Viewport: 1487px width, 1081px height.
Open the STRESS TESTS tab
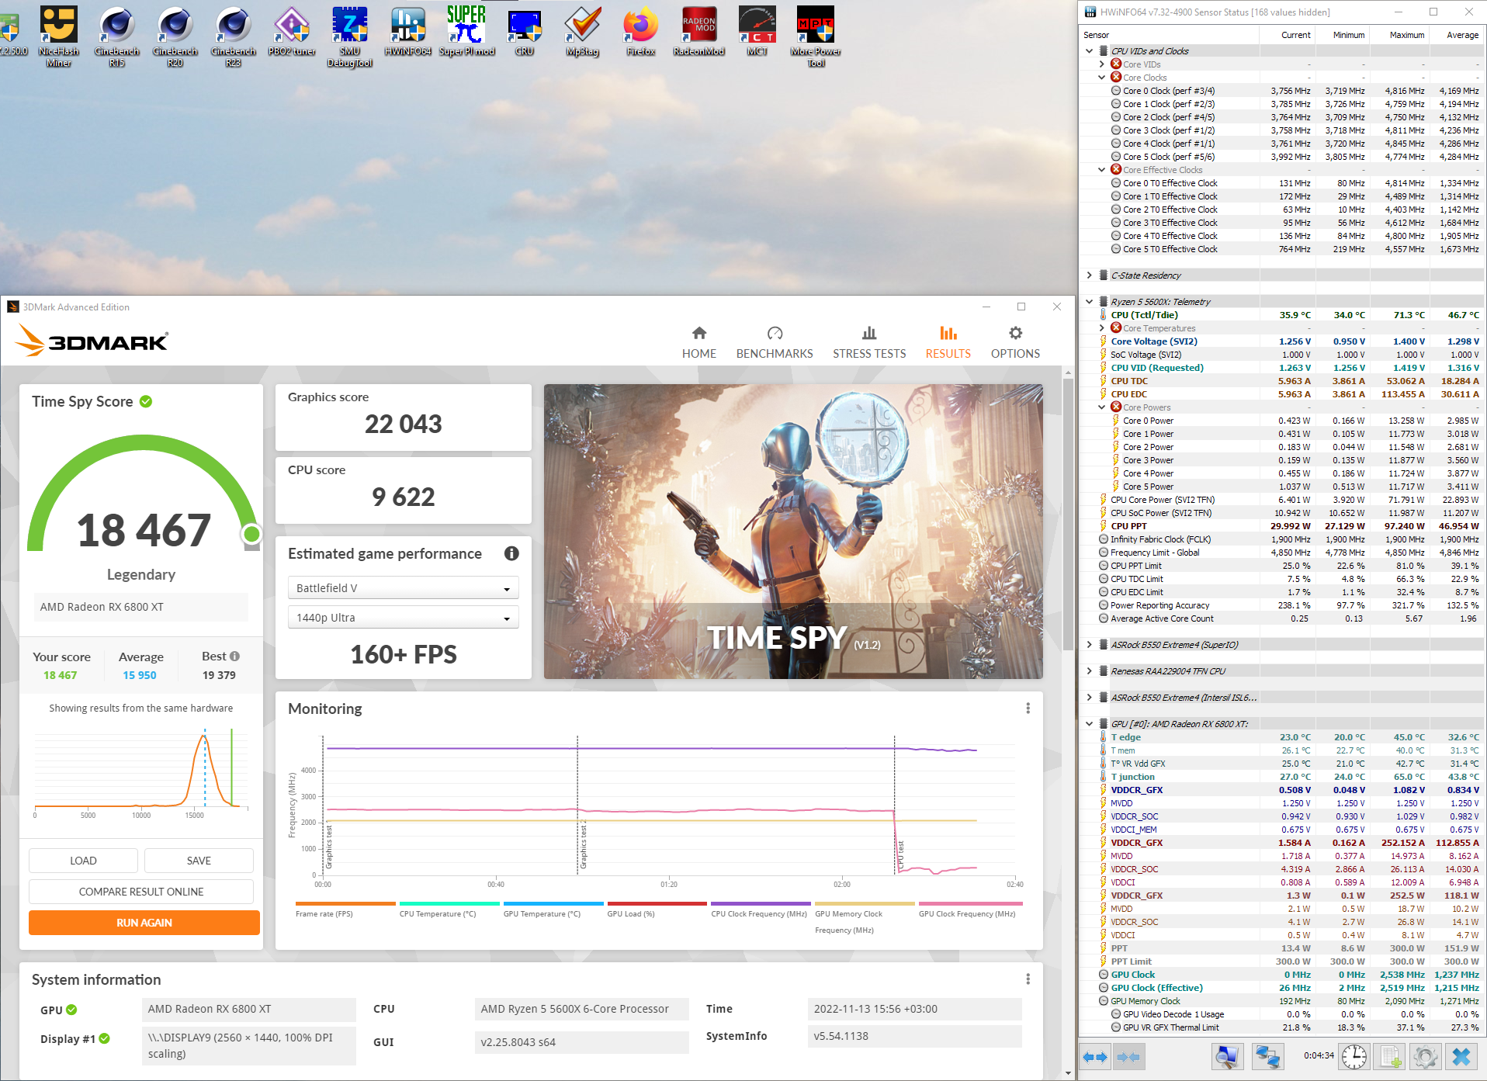pyautogui.click(x=869, y=342)
